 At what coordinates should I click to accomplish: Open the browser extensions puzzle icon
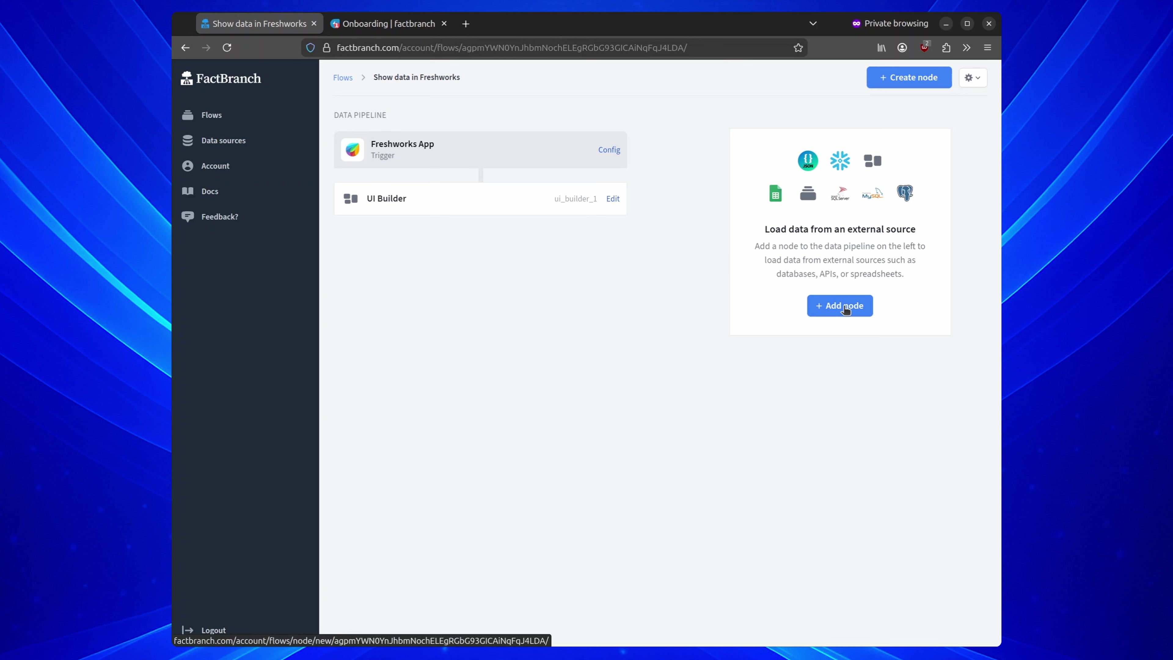pos(946,47)
